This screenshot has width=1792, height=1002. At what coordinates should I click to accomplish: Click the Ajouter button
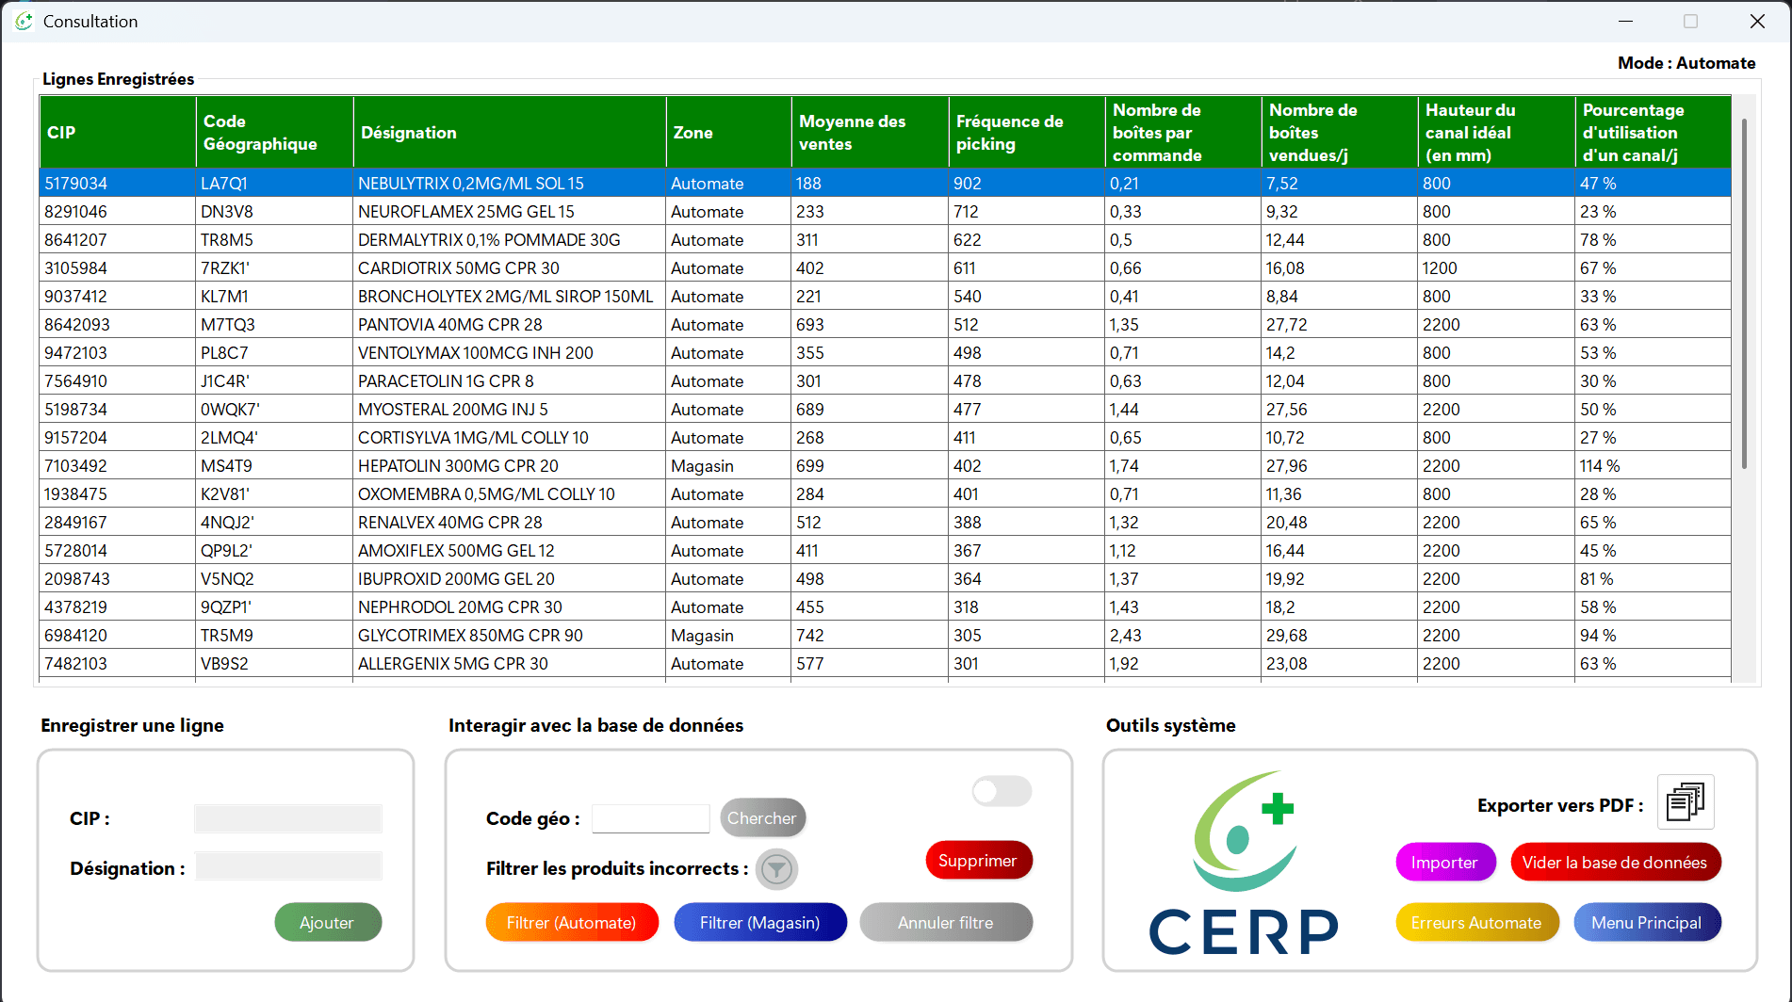(x=328, y=922)
